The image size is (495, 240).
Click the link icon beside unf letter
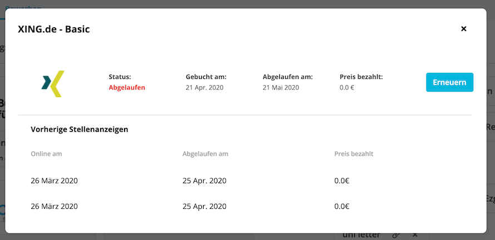point(396,235)
